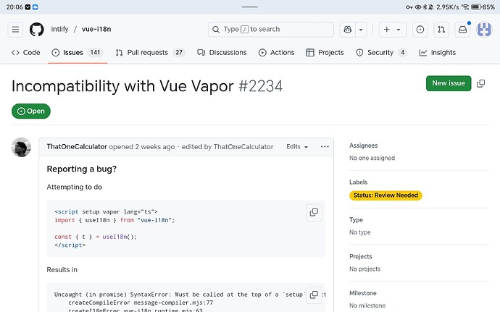Viewport: 500px width, 312px height.
Task: Copy issue link icon beside New issue
Action: [x=481, y=83]
